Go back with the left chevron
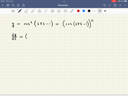Screen dimensions: 128x96 tap(3, 5)
